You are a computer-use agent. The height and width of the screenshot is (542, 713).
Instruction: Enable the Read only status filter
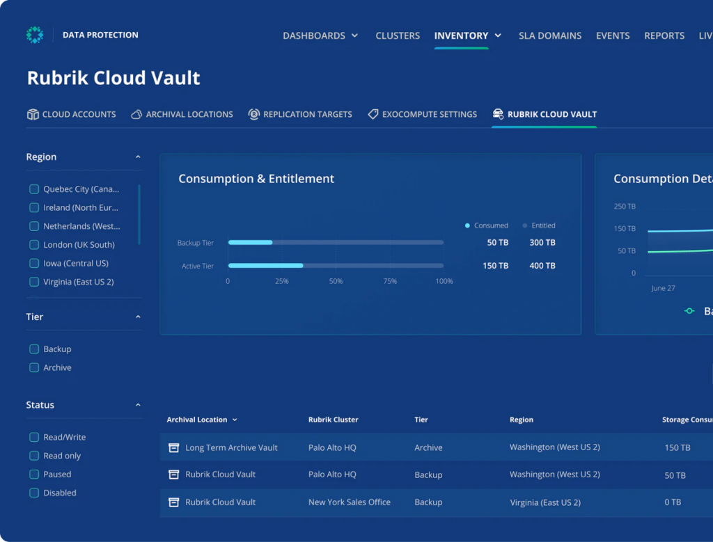[33, 456]
